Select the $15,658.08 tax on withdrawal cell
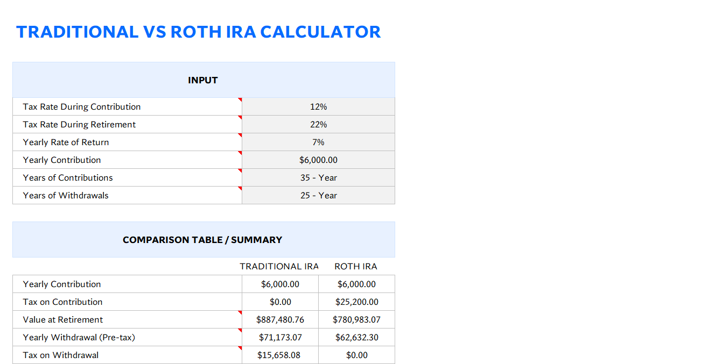Viewport: 701px width, 364px height. pos(280,355)
